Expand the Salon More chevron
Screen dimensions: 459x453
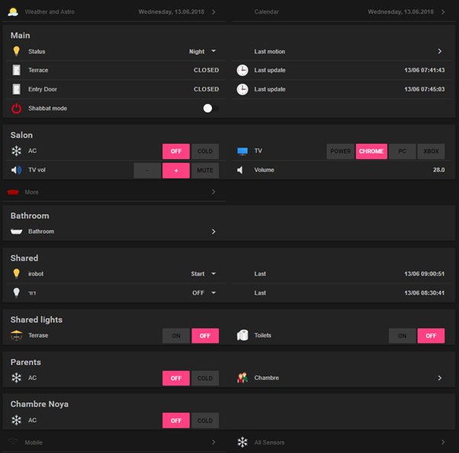click(213, 192)
